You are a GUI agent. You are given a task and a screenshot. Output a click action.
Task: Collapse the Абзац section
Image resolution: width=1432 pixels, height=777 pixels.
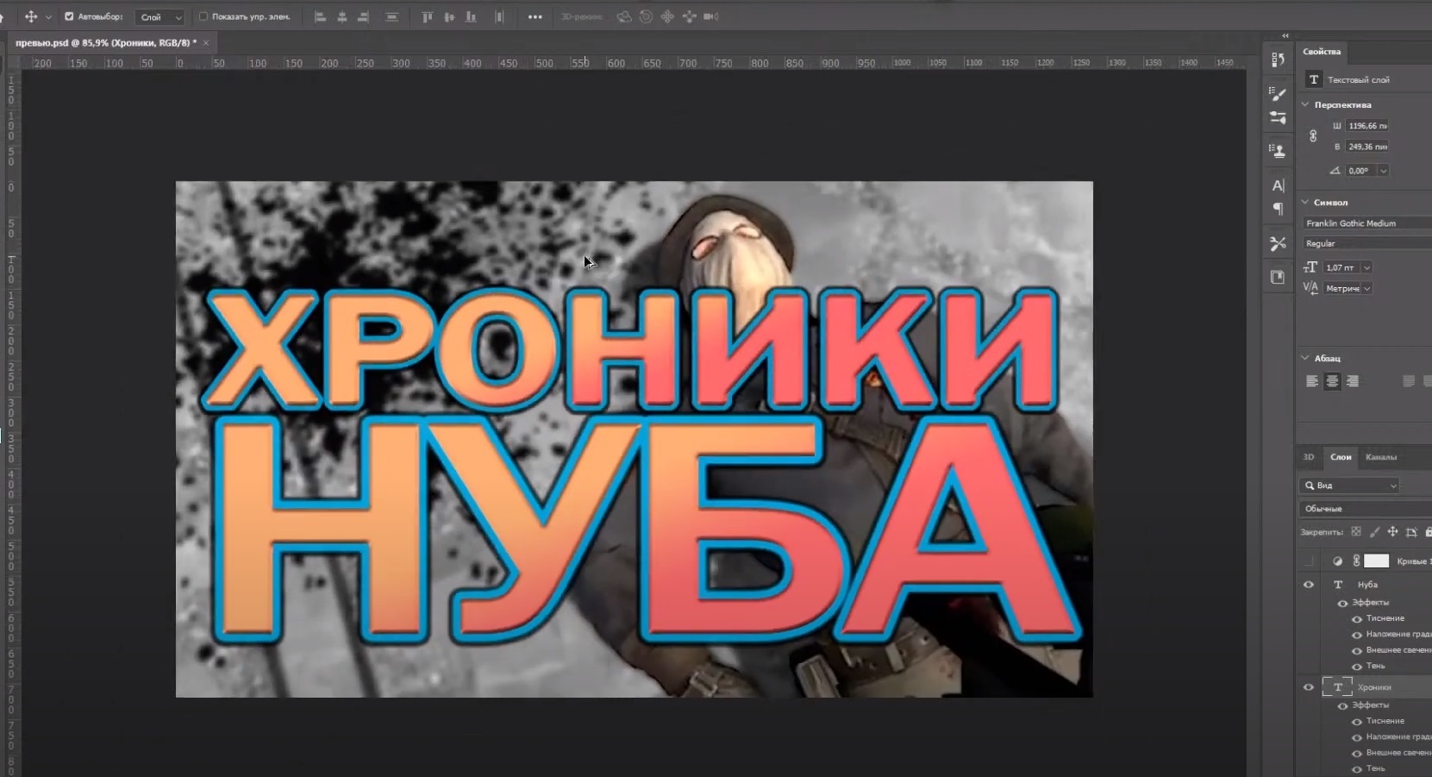1305,358
